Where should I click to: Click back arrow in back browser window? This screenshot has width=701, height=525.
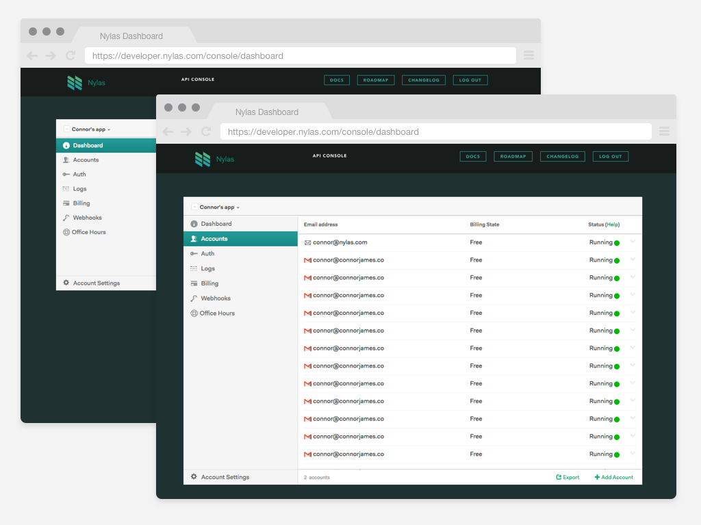point(32,55)
